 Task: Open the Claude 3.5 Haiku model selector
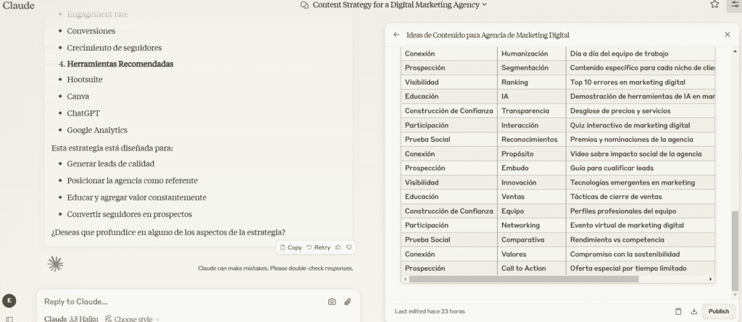click(x=71, y=318)
